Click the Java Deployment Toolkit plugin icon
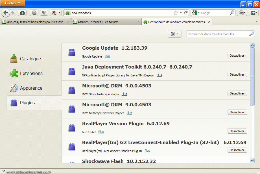 click(72, 71)
